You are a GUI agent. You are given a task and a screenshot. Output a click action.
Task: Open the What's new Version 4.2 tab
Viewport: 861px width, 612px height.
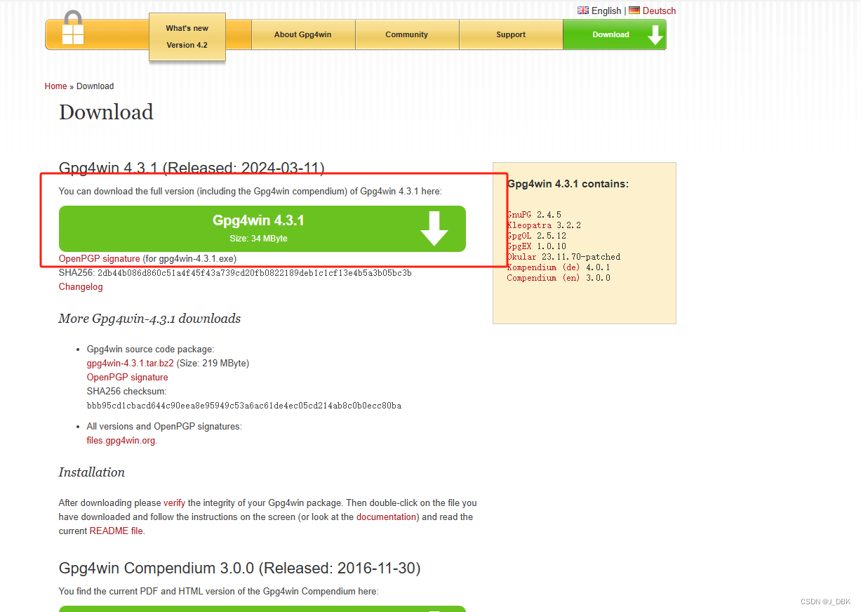(x=187, y=36)
